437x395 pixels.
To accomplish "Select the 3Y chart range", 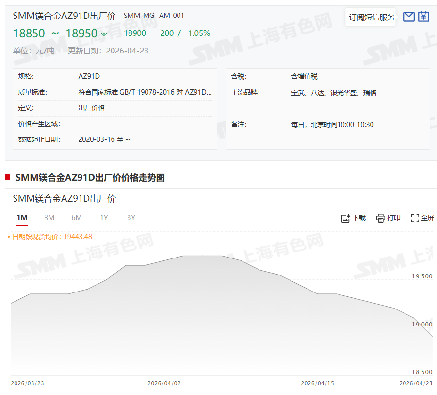I will pos(131,218).
